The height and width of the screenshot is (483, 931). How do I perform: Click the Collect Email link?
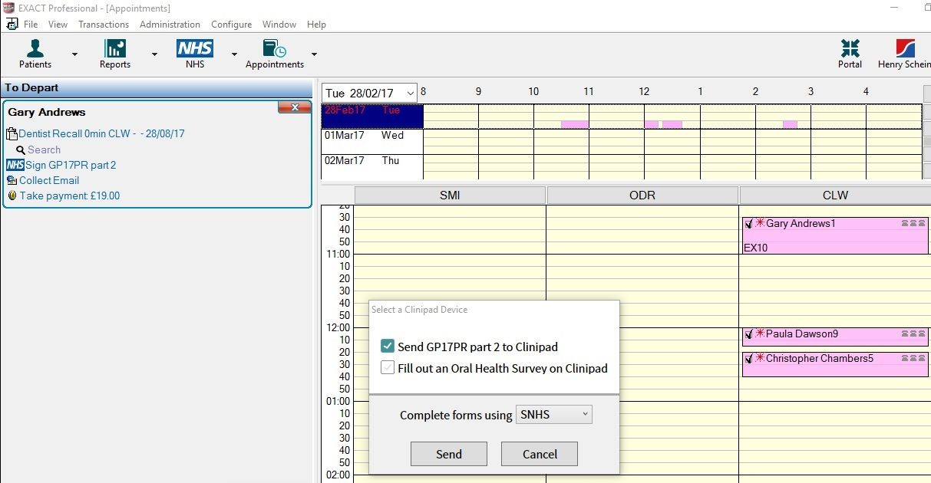(48, 180)
